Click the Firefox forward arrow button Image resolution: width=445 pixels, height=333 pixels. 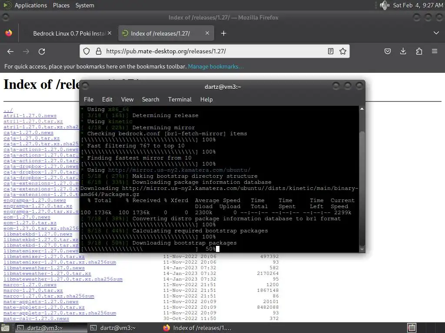coord(26,51)
